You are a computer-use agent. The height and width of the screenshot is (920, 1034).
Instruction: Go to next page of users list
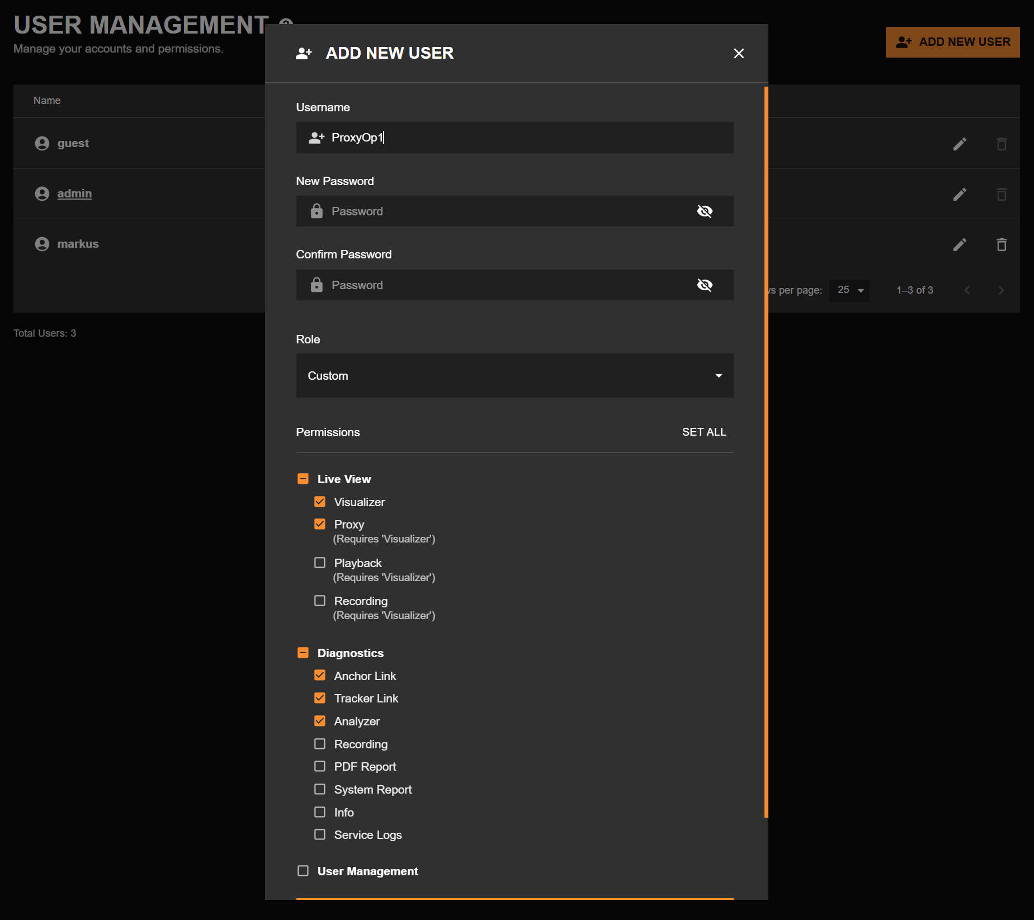[x=1001, y=290]
